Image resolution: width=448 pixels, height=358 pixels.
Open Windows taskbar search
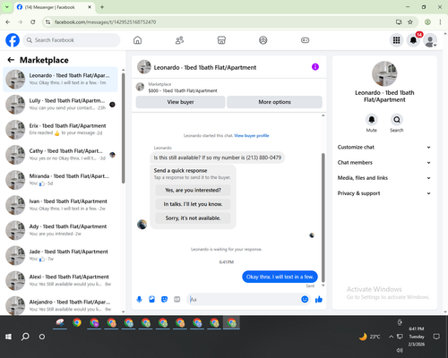pyautogui.click(x=25, y=337)
